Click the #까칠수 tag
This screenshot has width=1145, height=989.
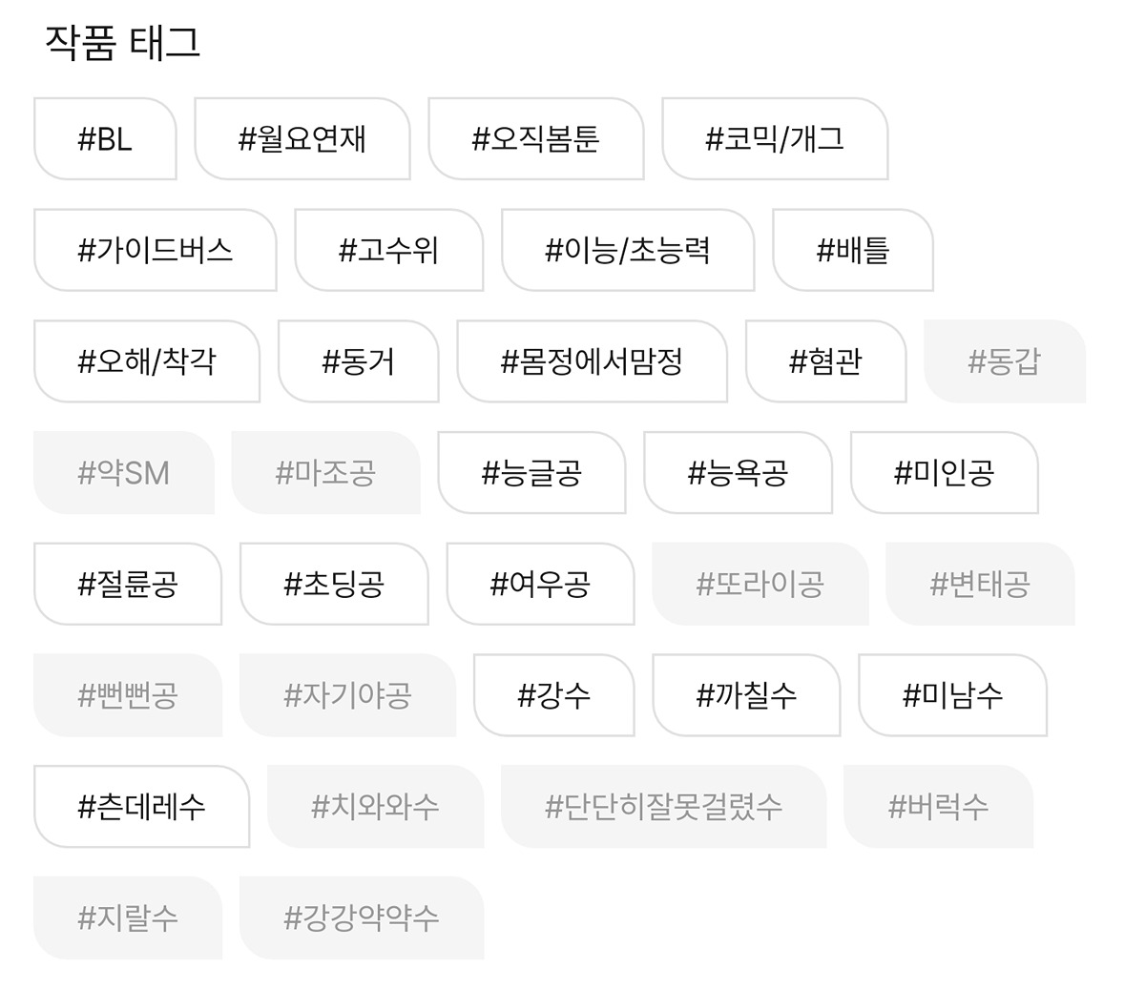746,695
